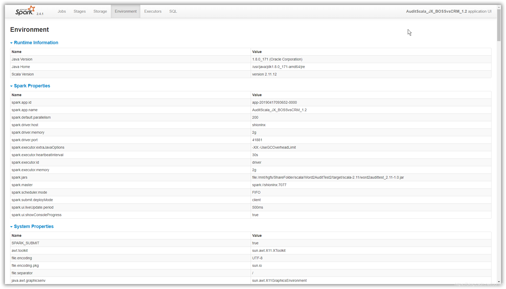The height and width of the screenshot is (289, 506).
Task: Click the scrollbar down arrow
Action: [x=499, y=282]
